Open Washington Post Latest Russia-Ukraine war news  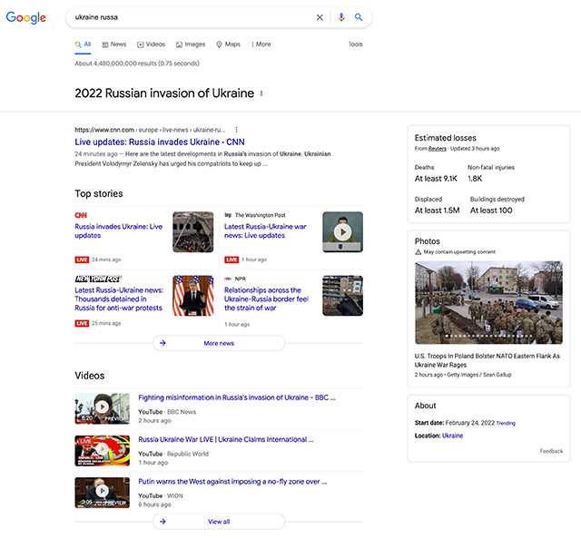(x=265, y=230)
